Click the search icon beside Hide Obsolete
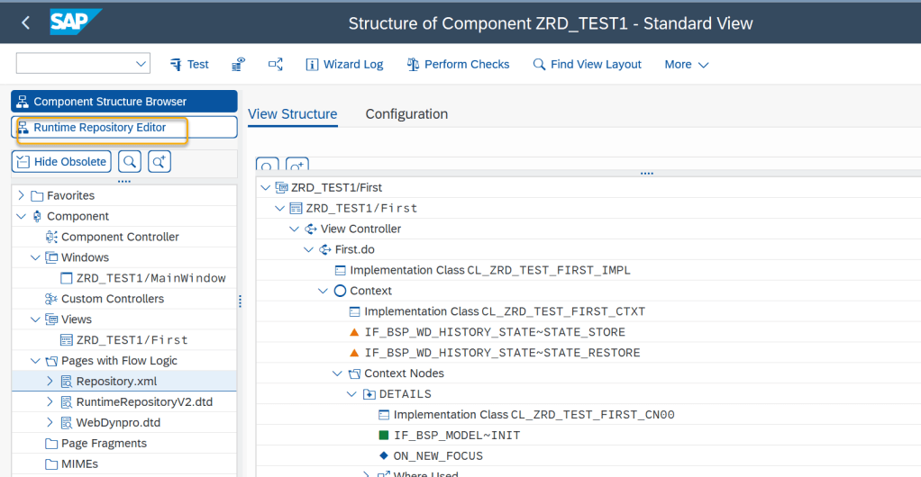Viewport: 921px width, 477px height. point(130,162)
